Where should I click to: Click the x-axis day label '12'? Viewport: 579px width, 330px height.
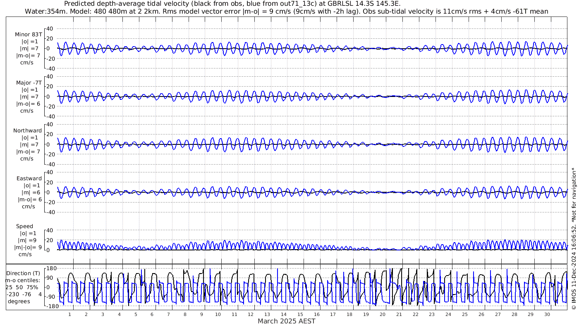[x=251, y=314]
